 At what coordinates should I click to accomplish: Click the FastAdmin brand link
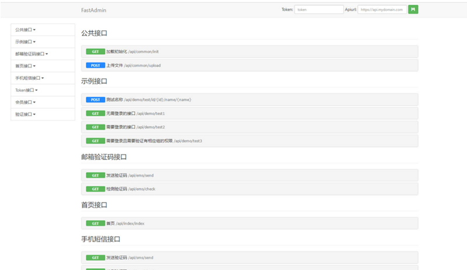93,10
